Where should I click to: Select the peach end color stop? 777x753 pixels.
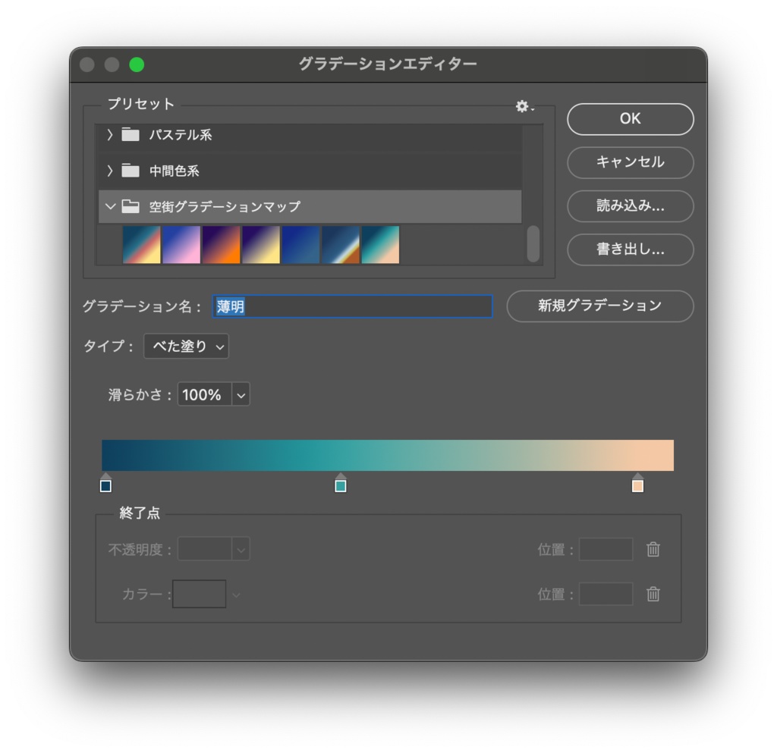click(637, 484)
